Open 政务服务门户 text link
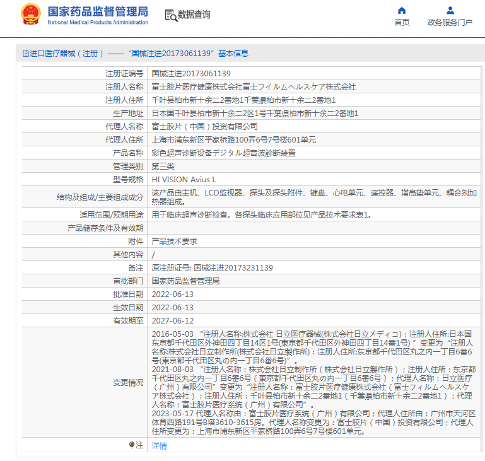The height and width of the screenshot is (461, 485). 450,22
